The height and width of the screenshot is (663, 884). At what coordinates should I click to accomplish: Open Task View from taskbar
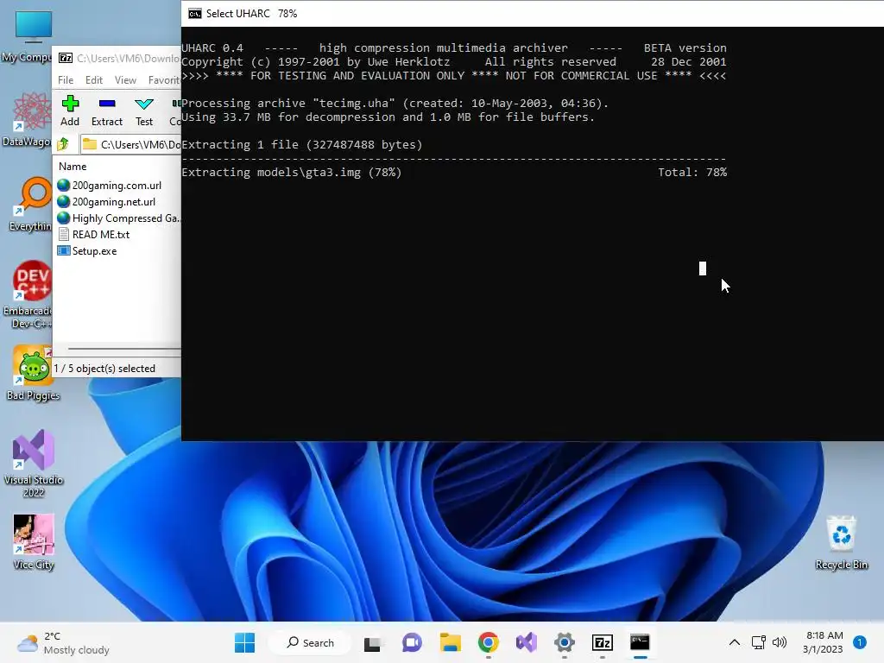click(372, 642)
